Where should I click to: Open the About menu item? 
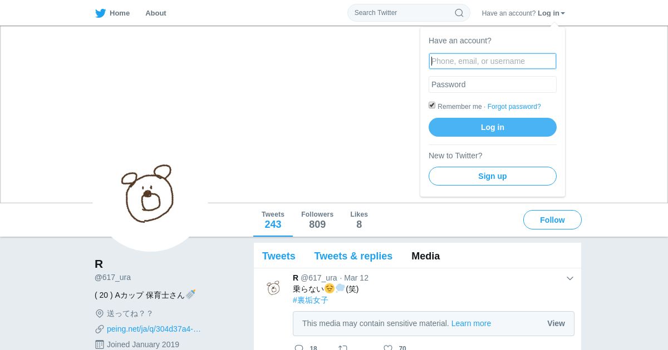156,13
